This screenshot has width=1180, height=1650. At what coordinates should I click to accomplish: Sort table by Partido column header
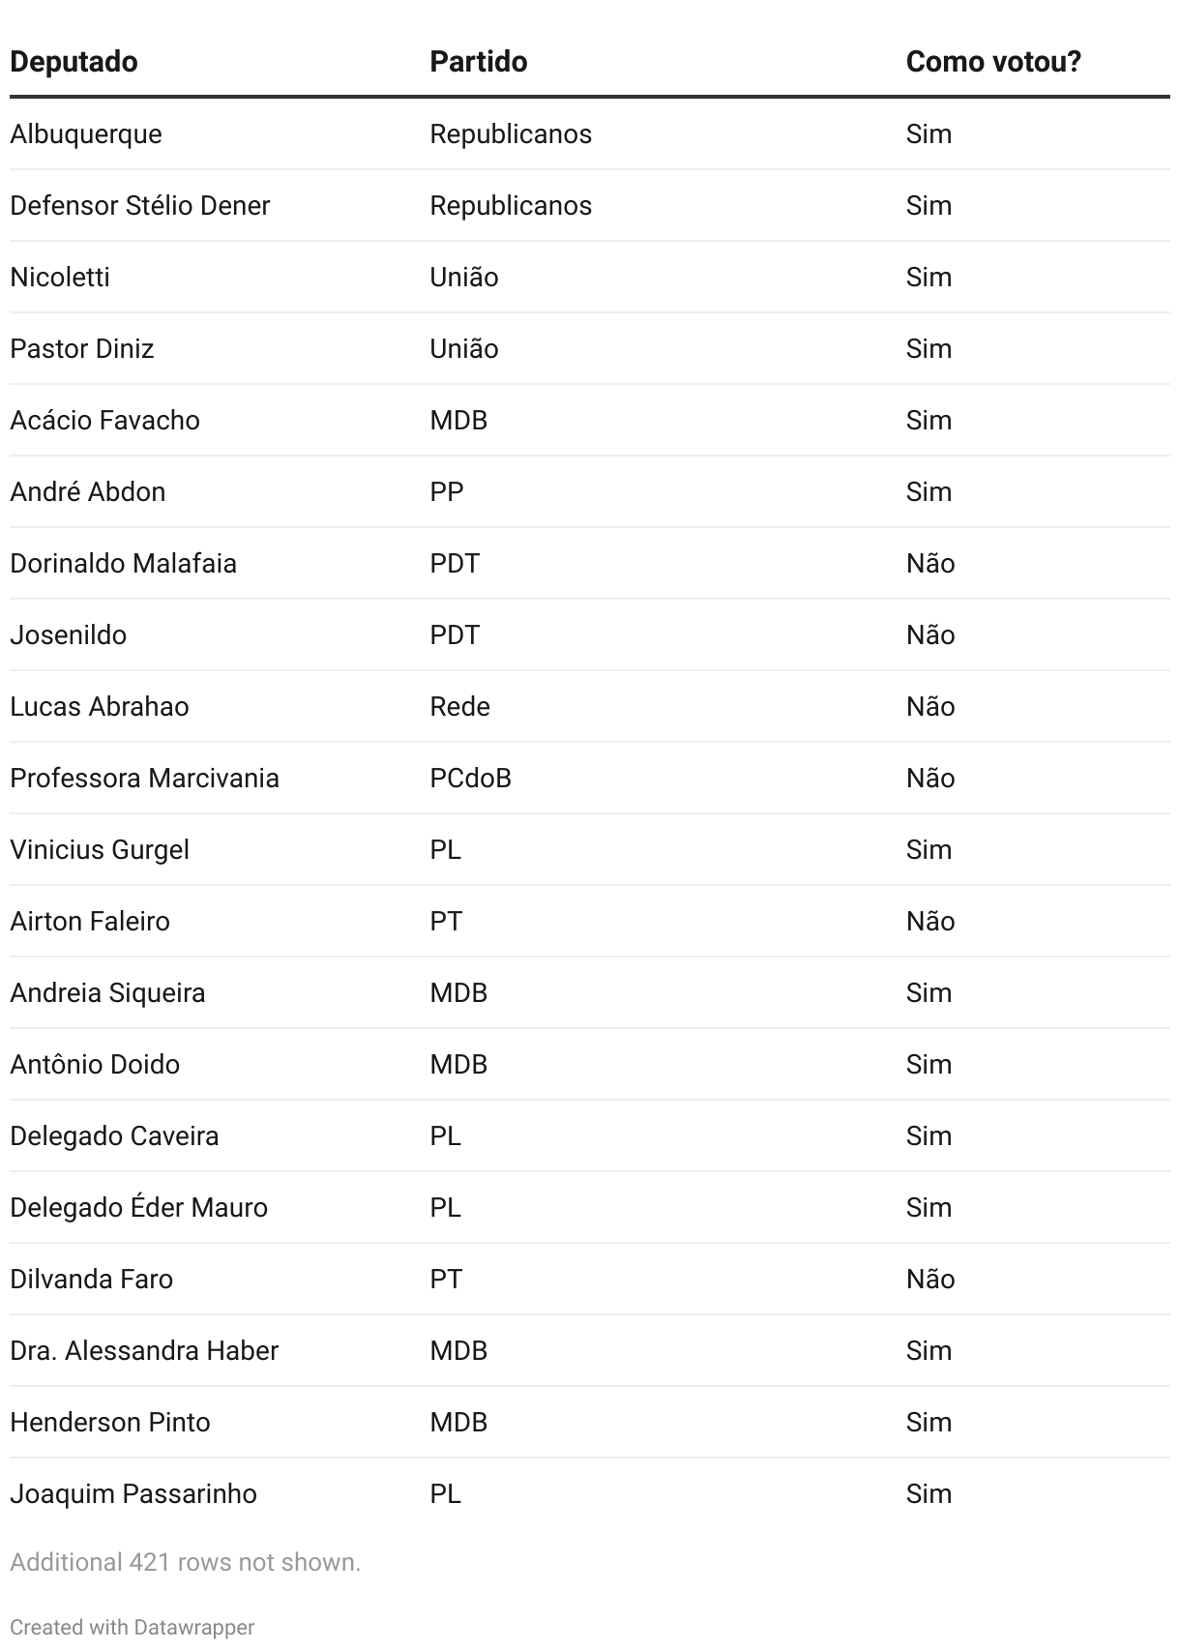pyautogui.click(x=478, y=62)
